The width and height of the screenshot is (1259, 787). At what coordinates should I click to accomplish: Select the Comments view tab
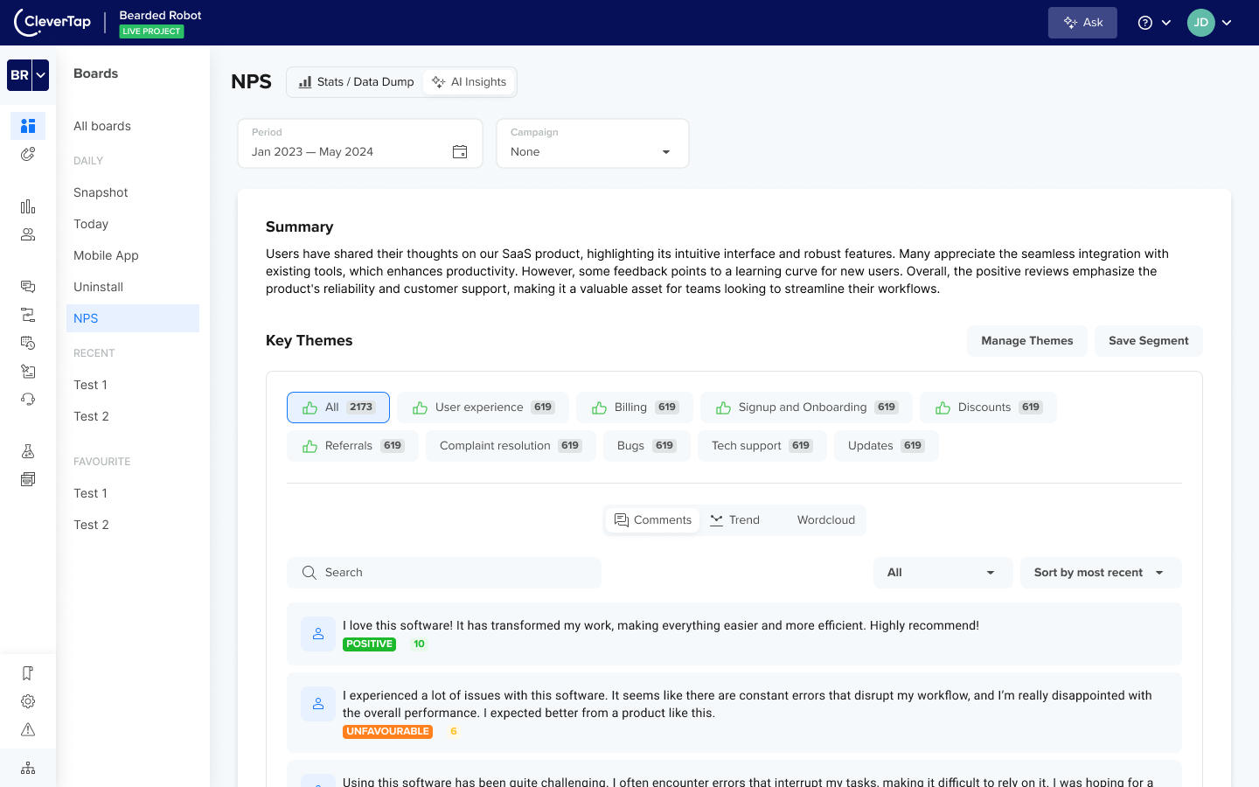653,520
